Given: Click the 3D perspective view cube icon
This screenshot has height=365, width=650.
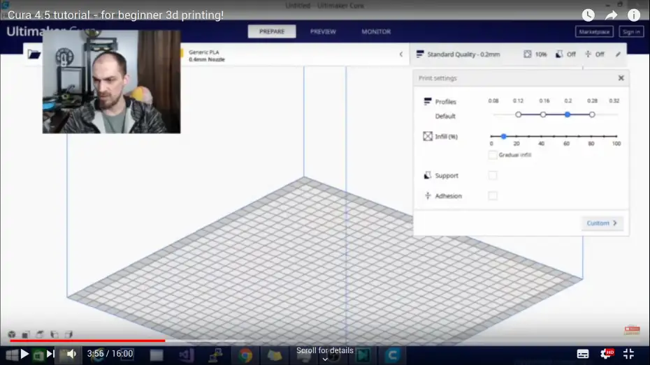Looking at the screenshot, I should coord(12,334).
